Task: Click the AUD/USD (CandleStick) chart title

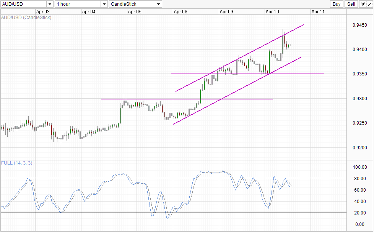Action: tap(26, 18)
